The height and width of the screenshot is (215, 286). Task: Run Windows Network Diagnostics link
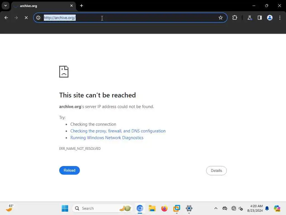(107, 138)
